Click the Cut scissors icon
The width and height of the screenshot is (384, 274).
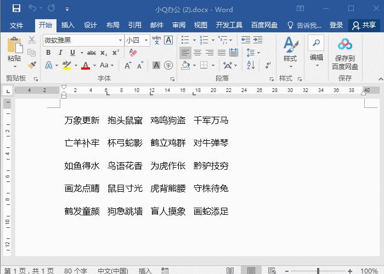[x=32, y=40]
